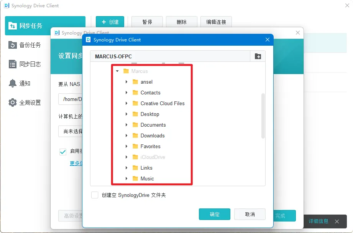The width and height of the screenshot is (353, 233).
Task: Select the ansel folder name
Action: 146,82
